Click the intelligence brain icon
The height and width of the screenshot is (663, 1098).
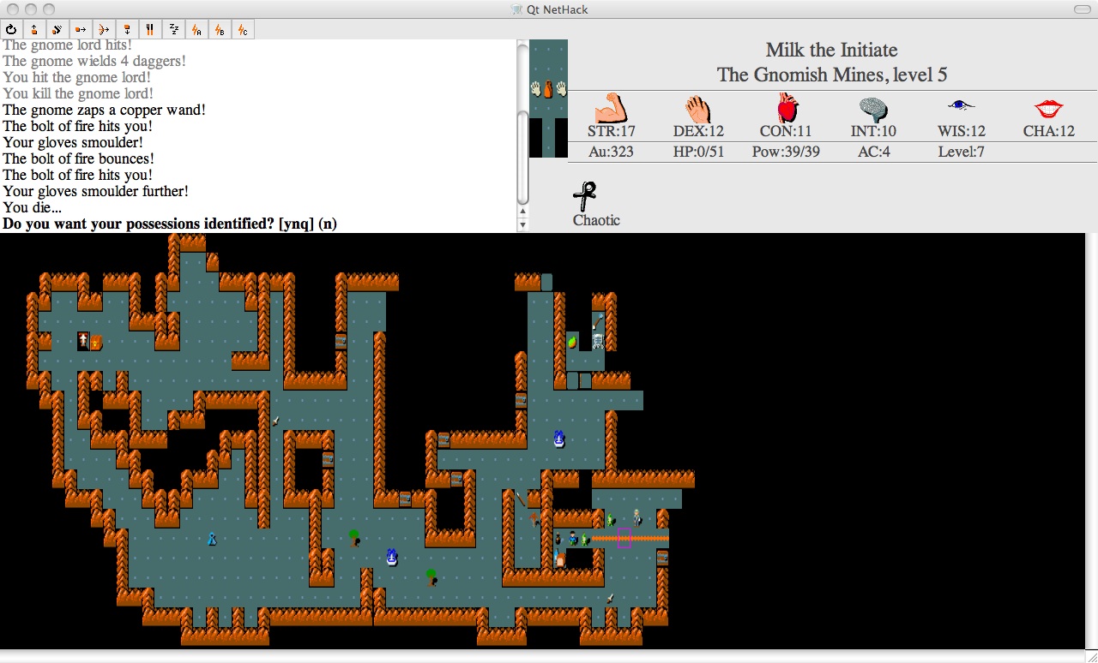click(x=873, y=109)
